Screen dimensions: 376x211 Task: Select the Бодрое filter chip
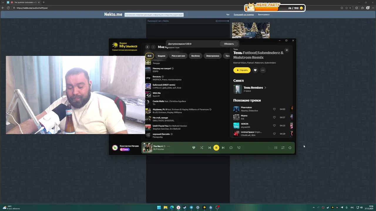[x=162, y=56]
